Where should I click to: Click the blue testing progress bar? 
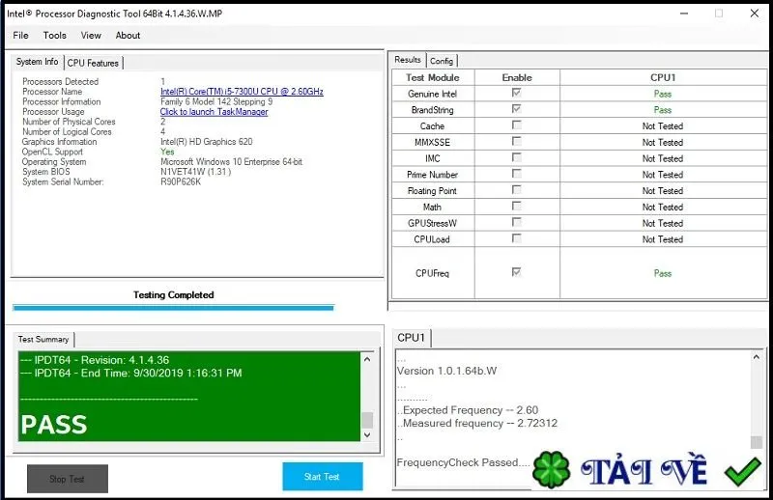pos(173,308)
